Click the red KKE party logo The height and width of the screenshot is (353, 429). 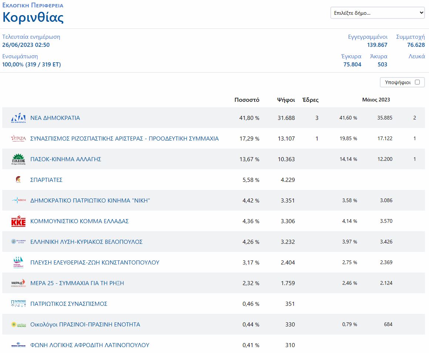pyautogui.click(x=18, y=221)
